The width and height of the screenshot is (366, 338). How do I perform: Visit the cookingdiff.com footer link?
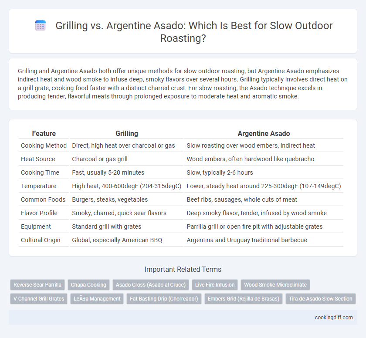(334, 318)
